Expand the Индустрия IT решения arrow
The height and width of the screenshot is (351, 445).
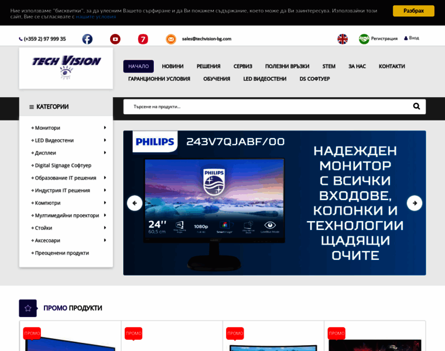tap(105, 190)
